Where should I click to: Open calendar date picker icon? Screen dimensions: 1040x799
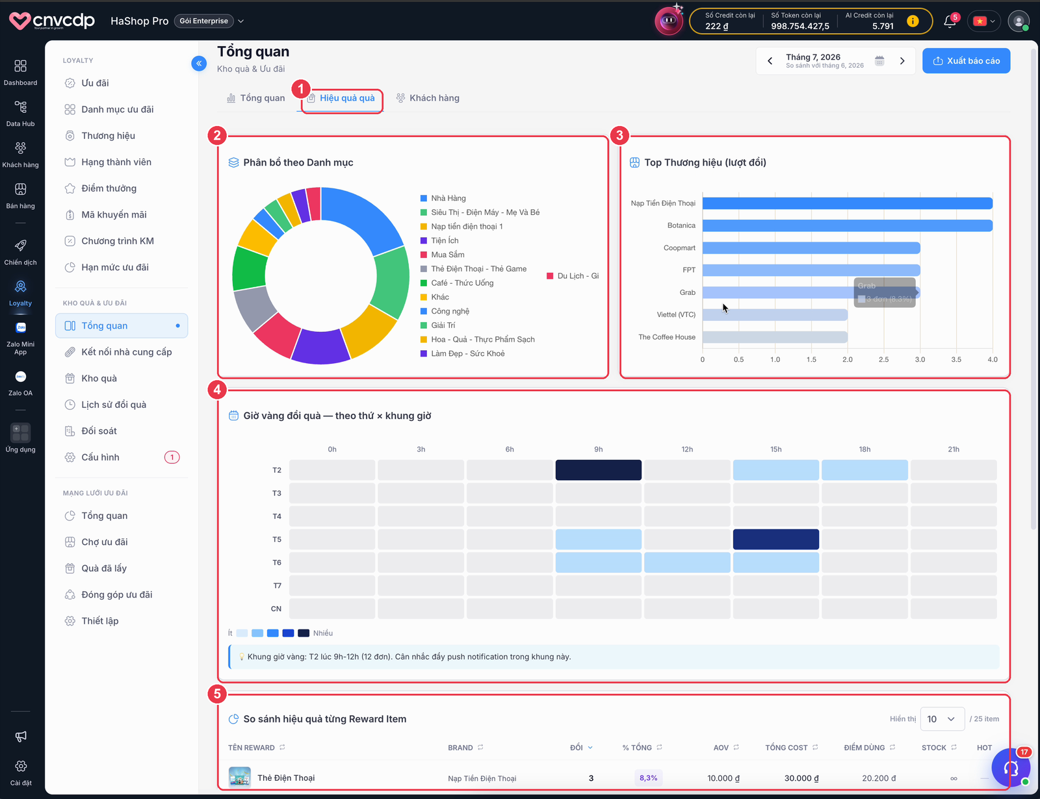point(879,60)
